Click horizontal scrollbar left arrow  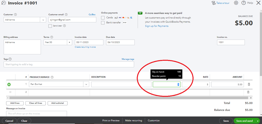pos(8,98)
